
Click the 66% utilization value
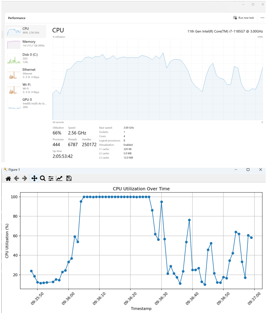[57, 133]
